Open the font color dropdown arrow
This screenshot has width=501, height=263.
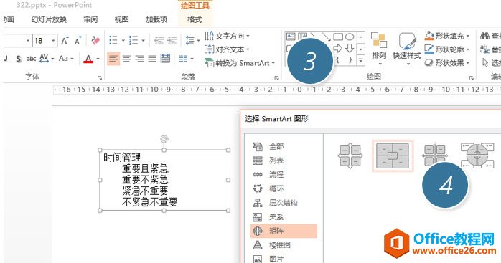tap(98, 59)
